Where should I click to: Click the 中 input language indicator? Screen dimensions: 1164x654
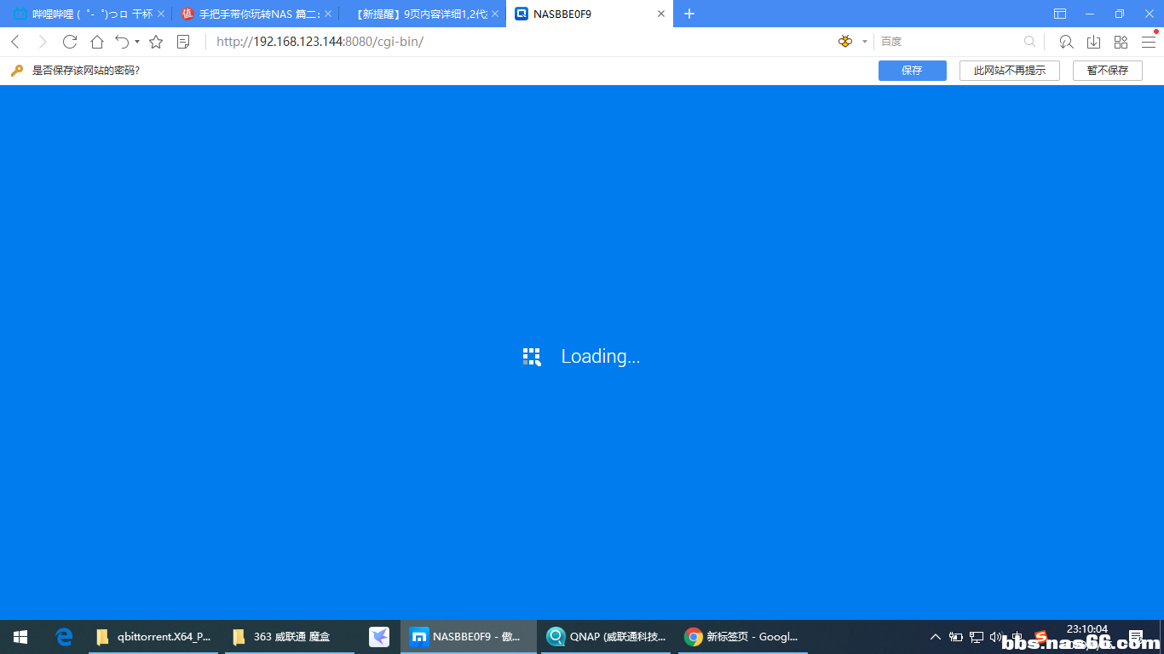click(1017, 637)
